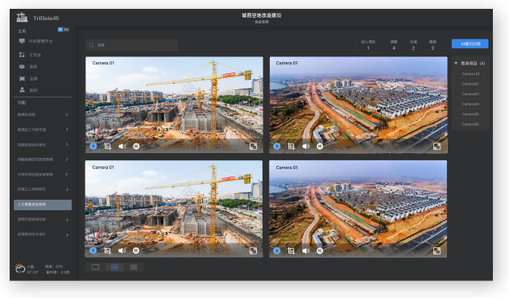Image resolution: width=509 pixels, height=298 pixels.
Task: Switch interface language to Chinese (中)
Action: pos(60,30)
